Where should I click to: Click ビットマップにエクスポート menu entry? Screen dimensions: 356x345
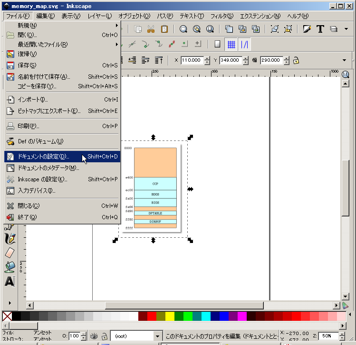[x=62, y=111]
